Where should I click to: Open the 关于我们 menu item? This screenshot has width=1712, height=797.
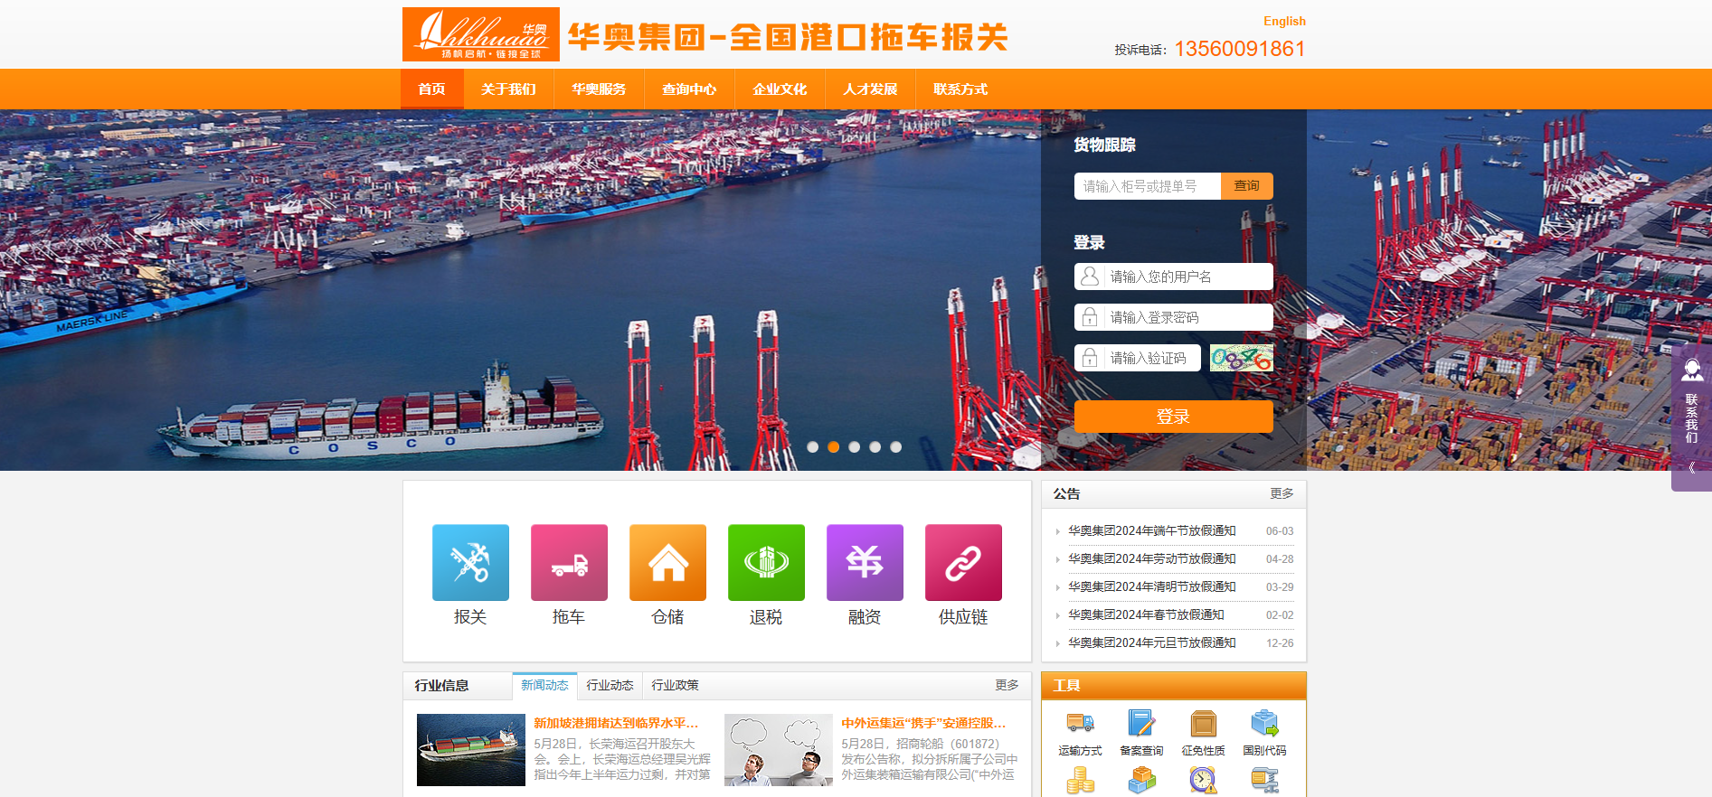[x=508, y=89]
